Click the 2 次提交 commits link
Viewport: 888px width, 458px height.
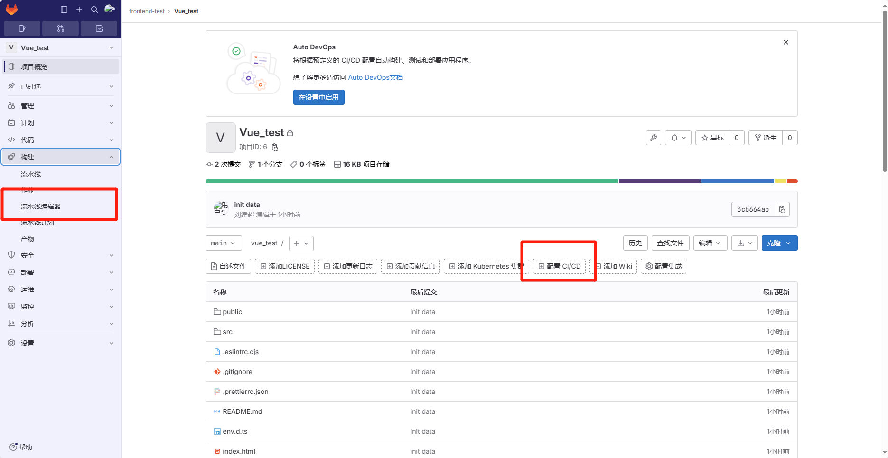(x=223, y=164)
